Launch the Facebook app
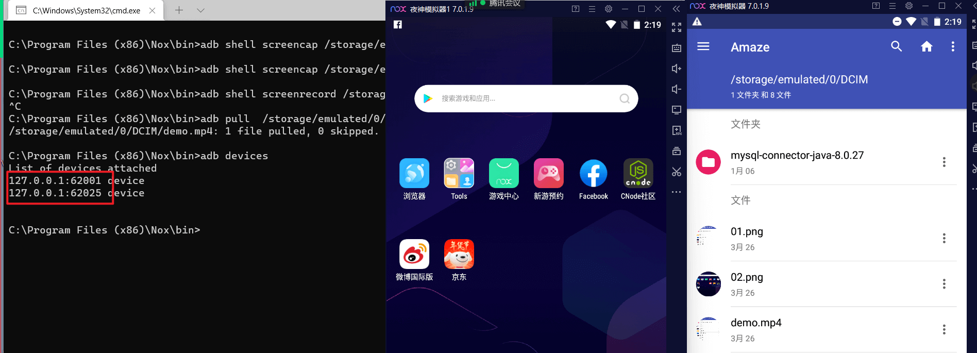The width and height of the screenshot is (977, 353). pyautogui.click(x=593, y=179)
